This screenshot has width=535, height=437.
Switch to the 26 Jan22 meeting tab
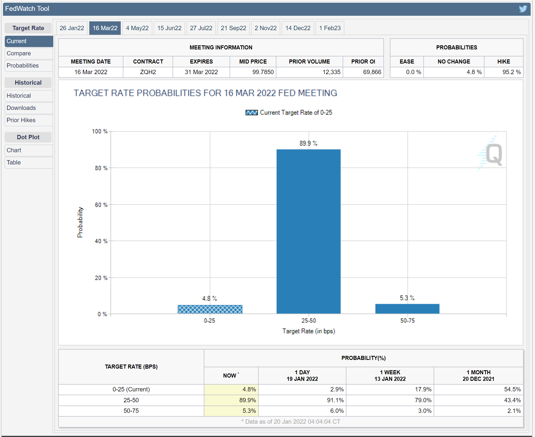[72, 28]
